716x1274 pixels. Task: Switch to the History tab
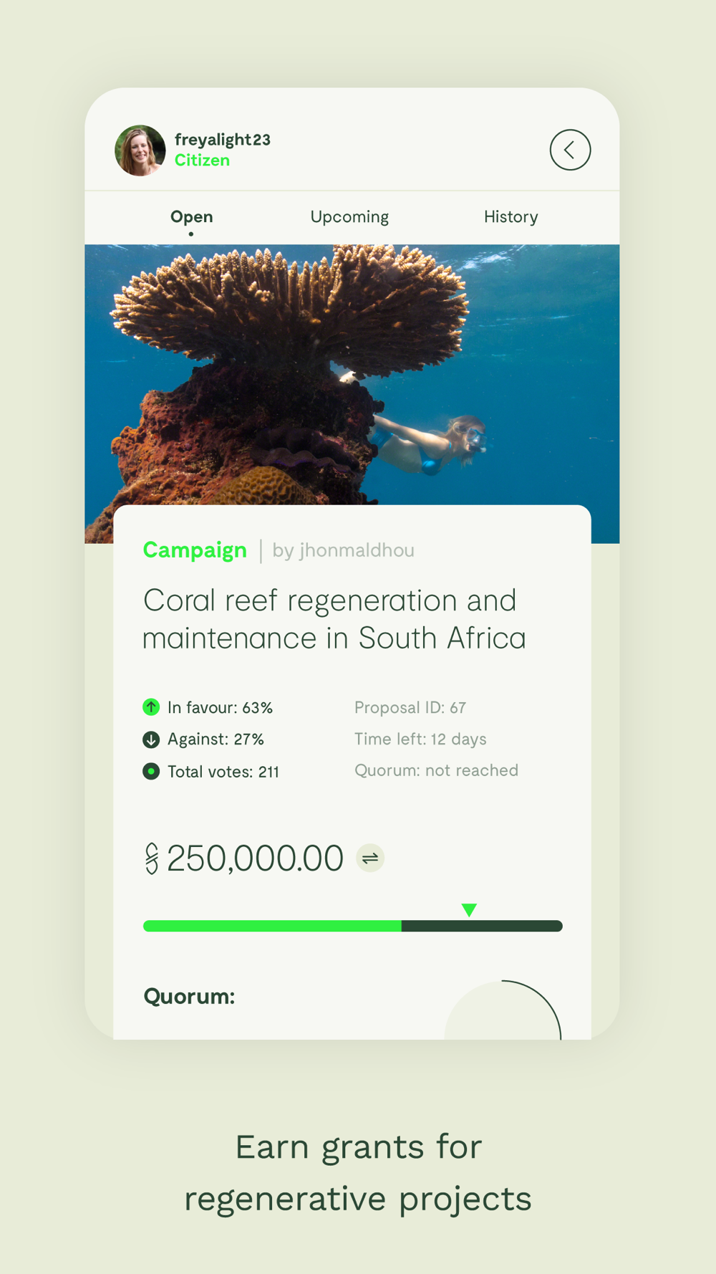click(511, 217)
